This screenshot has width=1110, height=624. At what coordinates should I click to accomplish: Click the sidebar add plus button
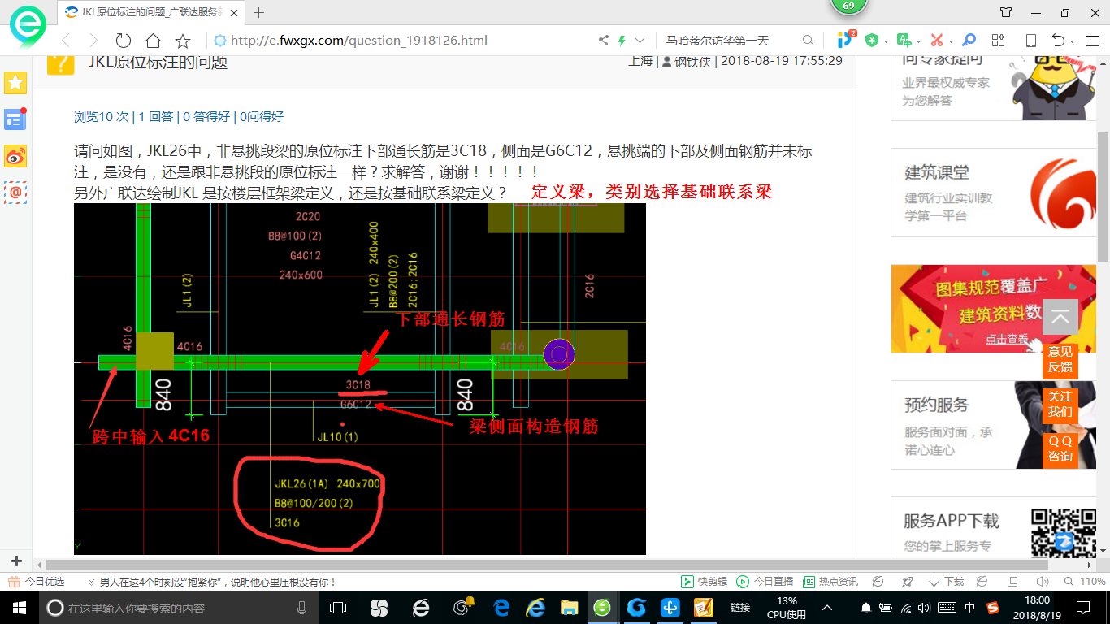point(16,561)
